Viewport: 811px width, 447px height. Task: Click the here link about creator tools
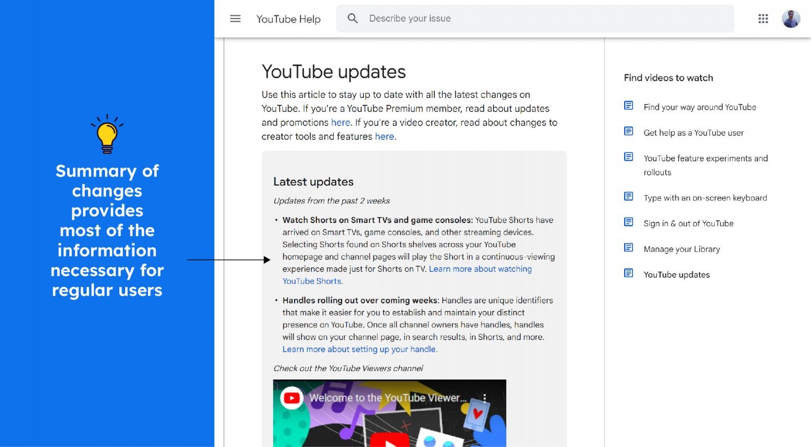coord(384,136)
